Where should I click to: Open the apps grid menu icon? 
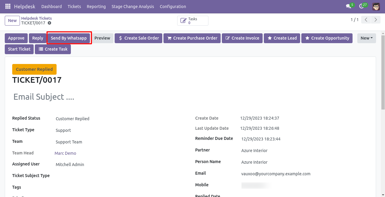point(8,6)
